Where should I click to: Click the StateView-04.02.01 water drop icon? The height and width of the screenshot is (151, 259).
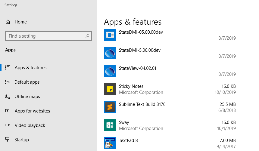point(110,71)
